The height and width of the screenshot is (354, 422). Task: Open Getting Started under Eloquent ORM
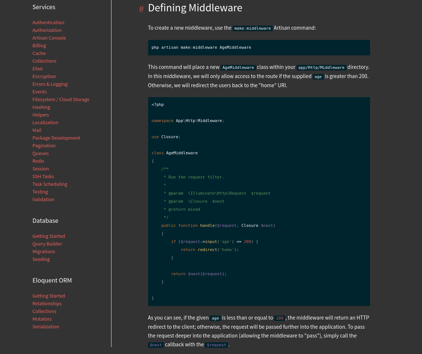coord(48,296)
